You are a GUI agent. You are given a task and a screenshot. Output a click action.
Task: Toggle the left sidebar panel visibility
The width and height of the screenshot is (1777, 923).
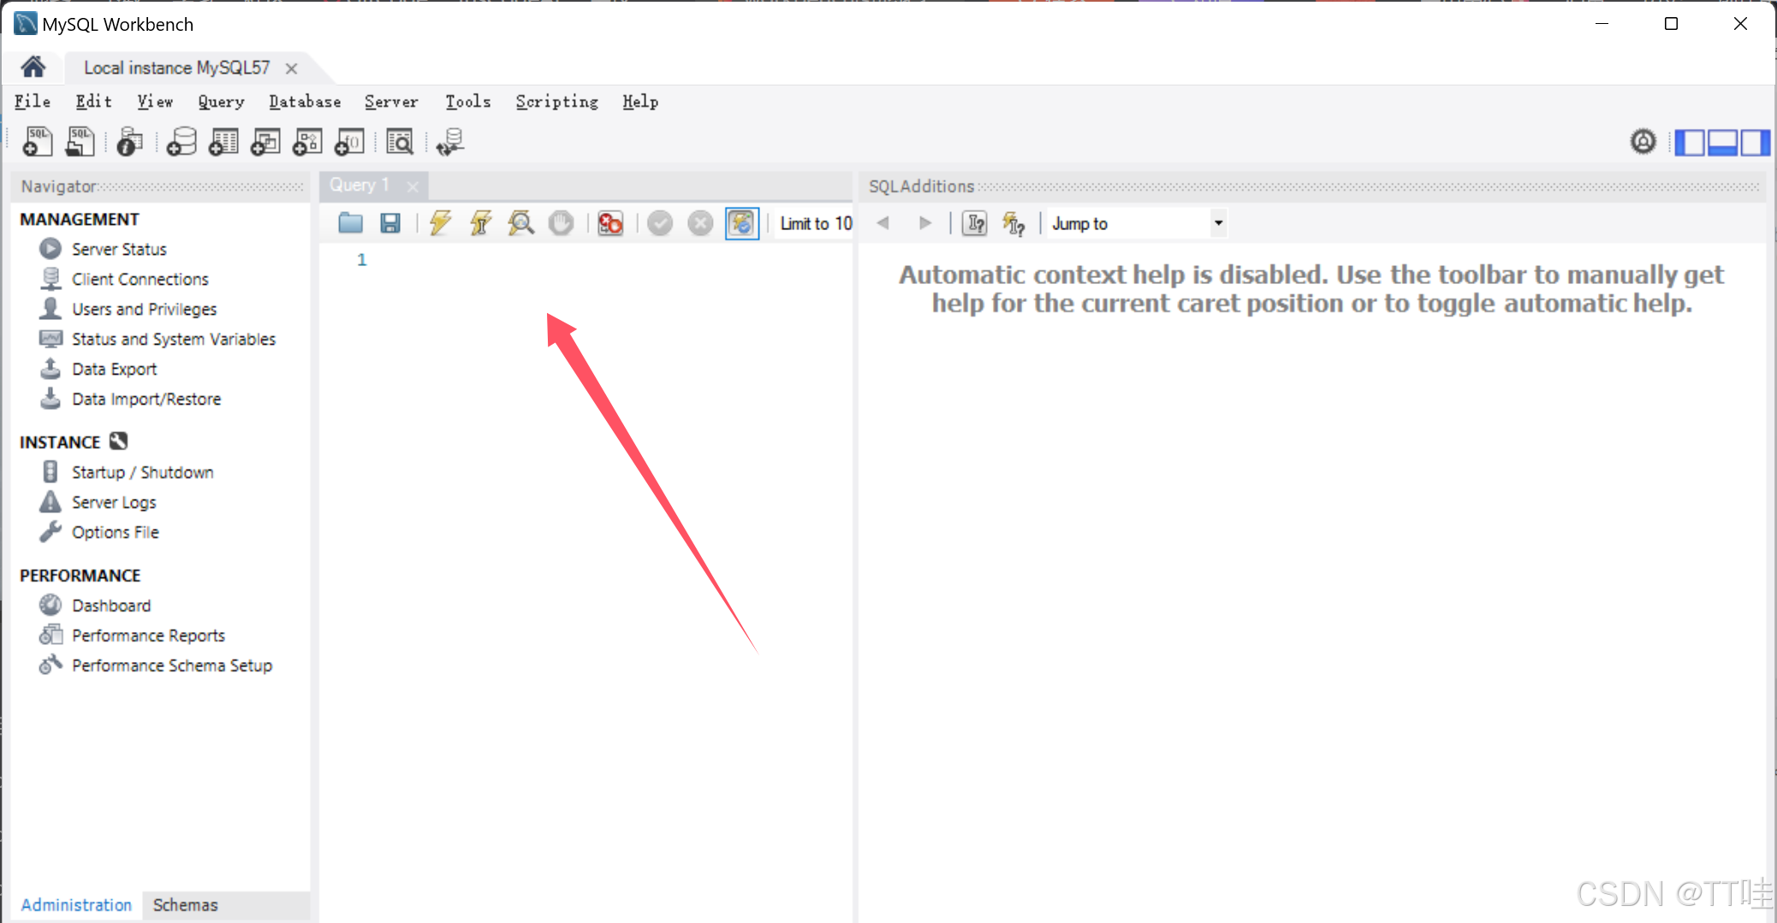pyautogui.click(x=1690, y=142)
